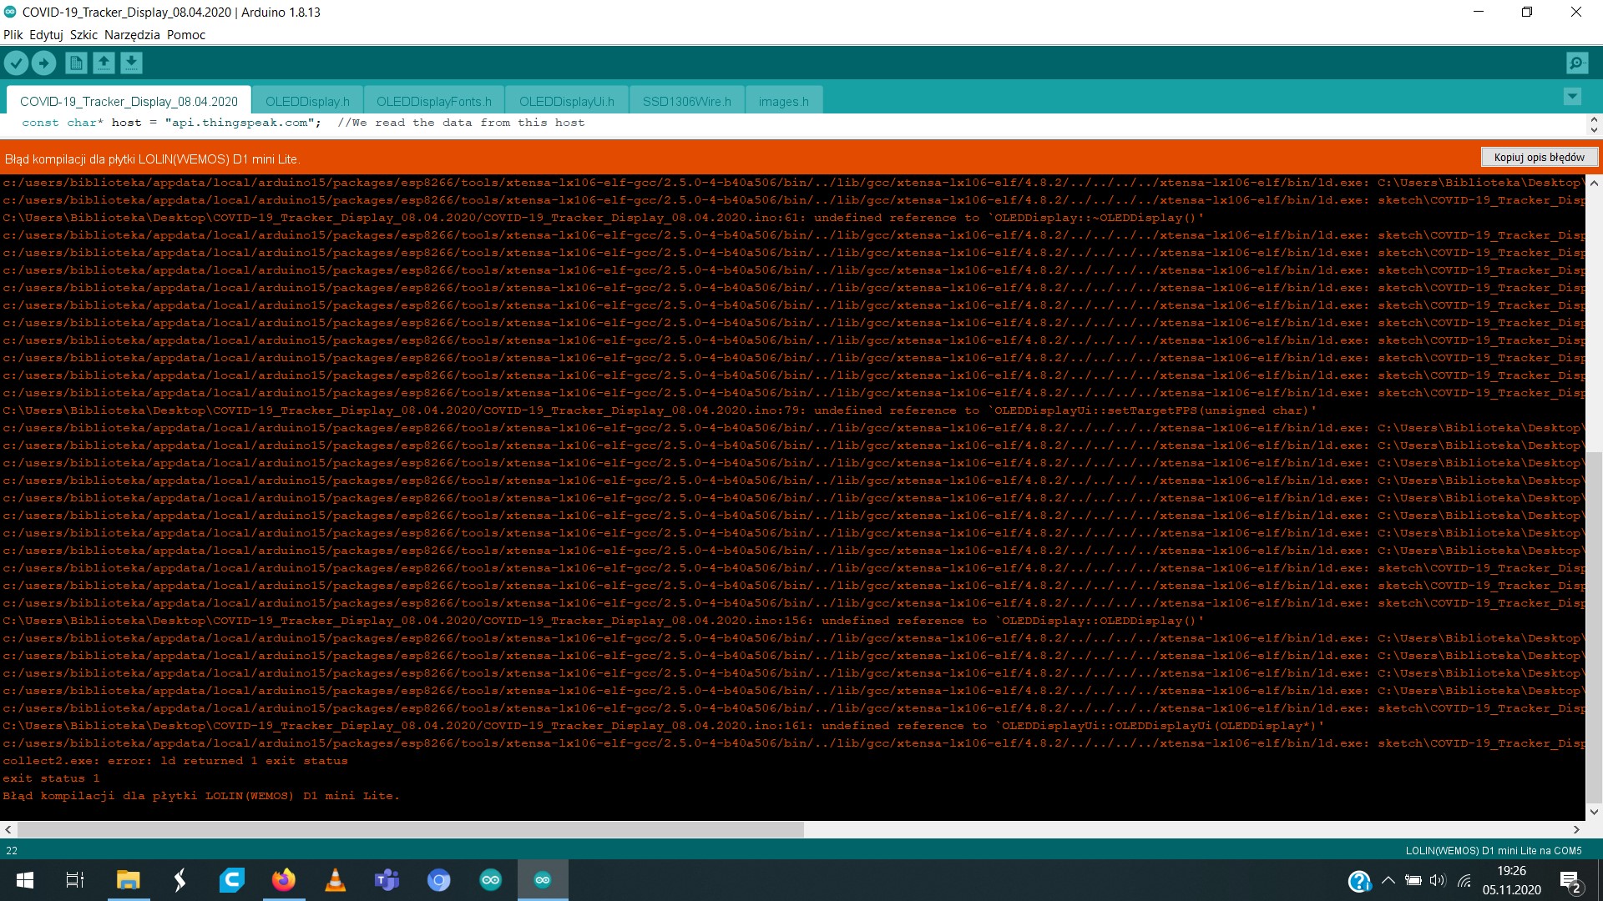Show hidden system tray icons
Screen dimensions: 1603x901
[1388, 880]
